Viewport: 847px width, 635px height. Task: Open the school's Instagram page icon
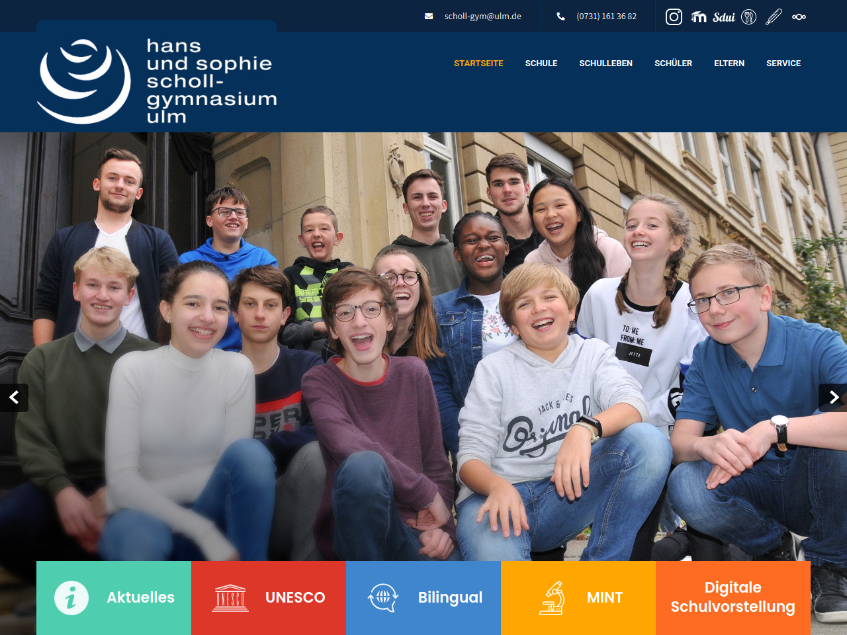(674, 17)
